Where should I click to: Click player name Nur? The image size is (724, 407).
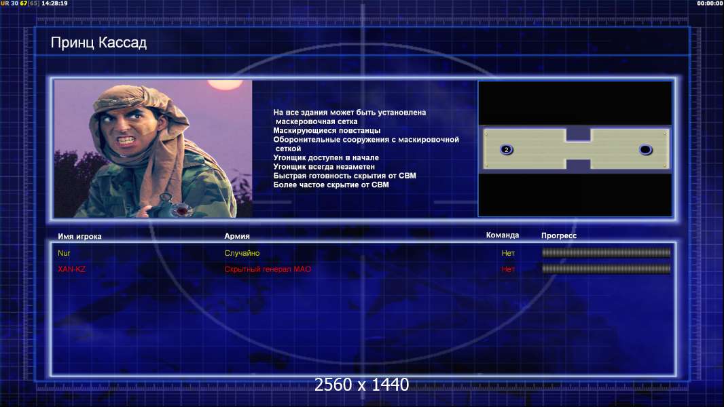[x=64, y=253]
